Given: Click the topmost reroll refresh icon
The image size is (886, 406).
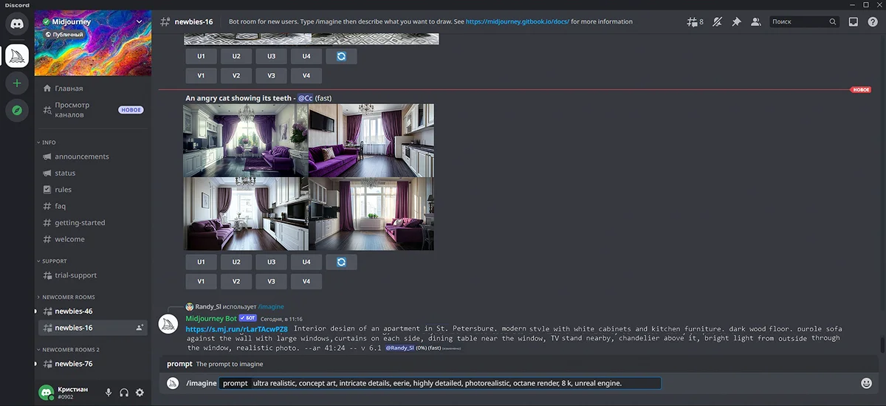Looking at the screenshot, I should [x=342, y=56].
